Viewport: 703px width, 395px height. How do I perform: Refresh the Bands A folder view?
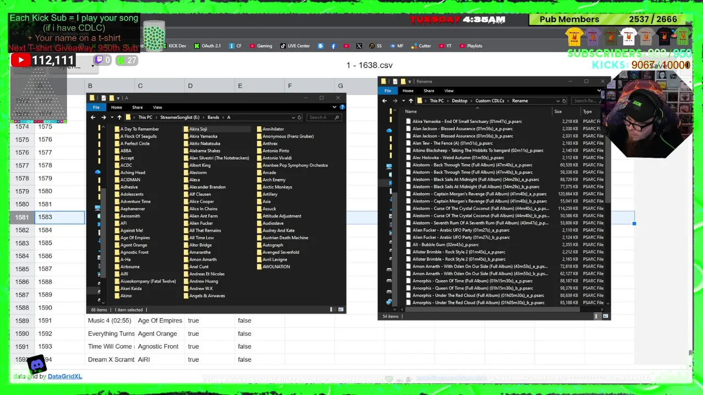tap(299, 117)
